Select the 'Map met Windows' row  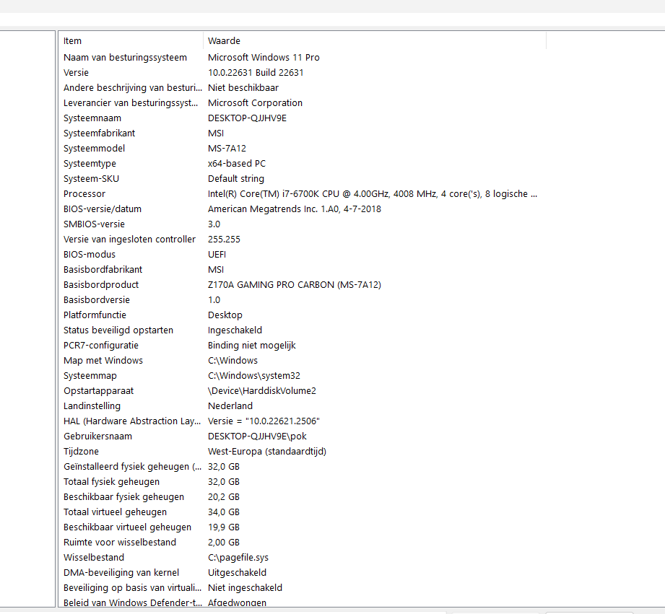(103, 361)
